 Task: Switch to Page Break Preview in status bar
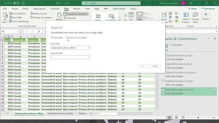tap(183, 118)
